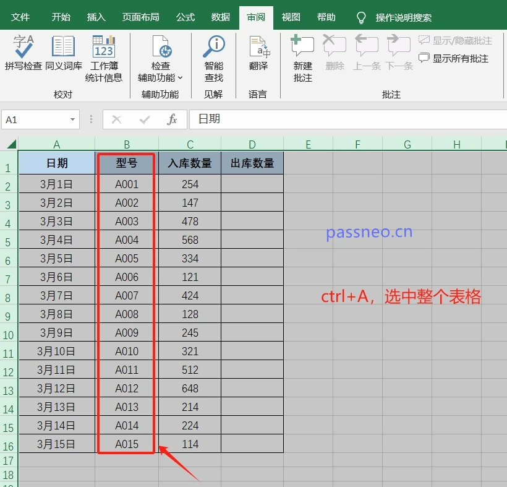Open the Name Box dropdown arrow
507x487 pixels.
(74, 119)
